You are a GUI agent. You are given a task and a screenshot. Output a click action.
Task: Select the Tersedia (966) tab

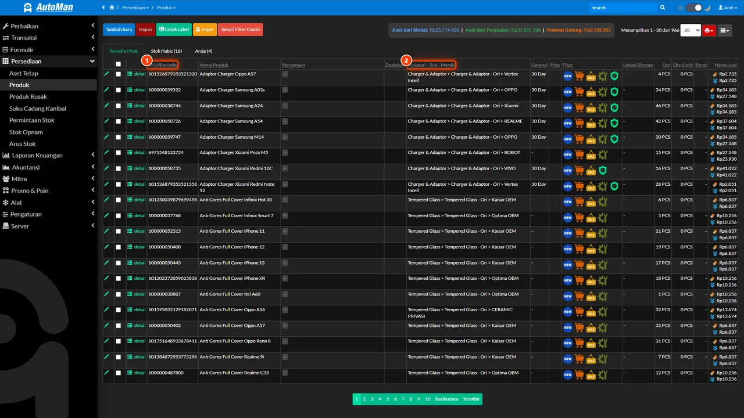(x=123, y=51)
